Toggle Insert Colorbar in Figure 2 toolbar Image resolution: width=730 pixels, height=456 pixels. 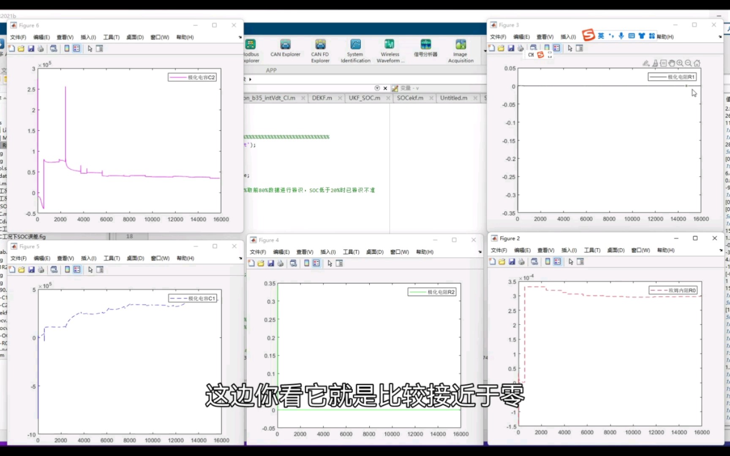click(x=548, y=261)
